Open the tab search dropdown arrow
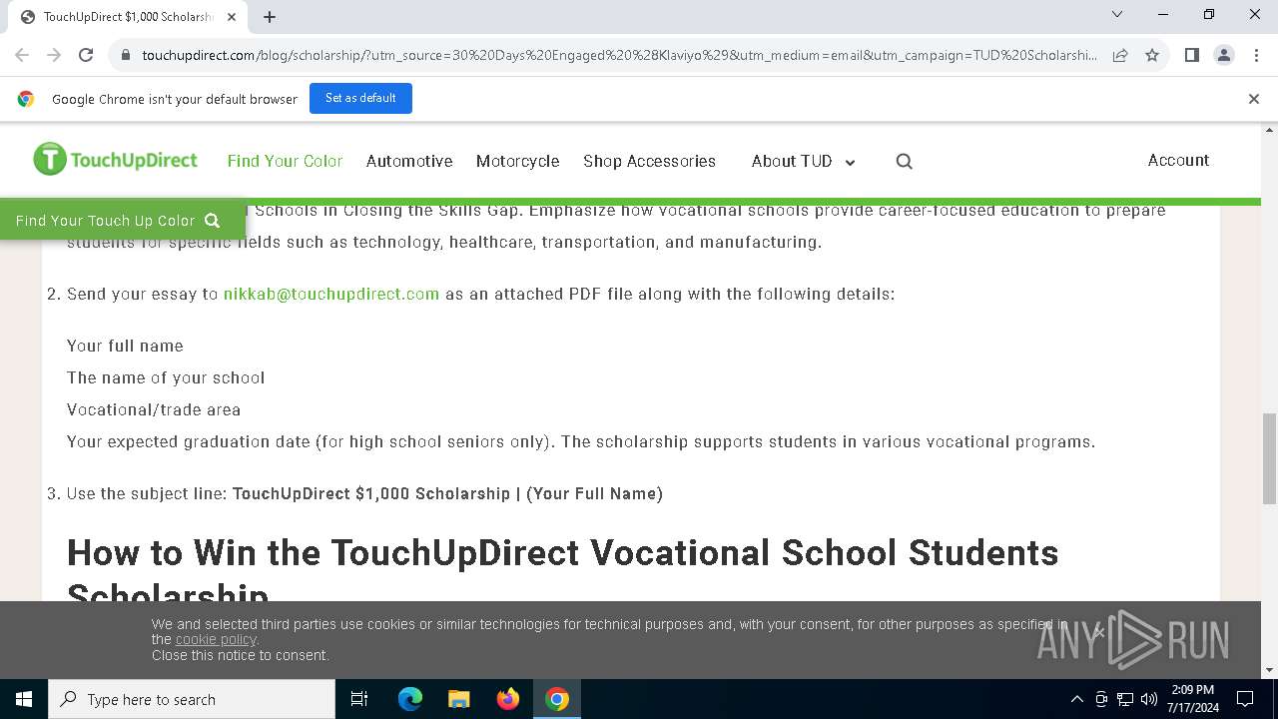Screen dimensions: 1278x719 click(x=1117, y=14)
